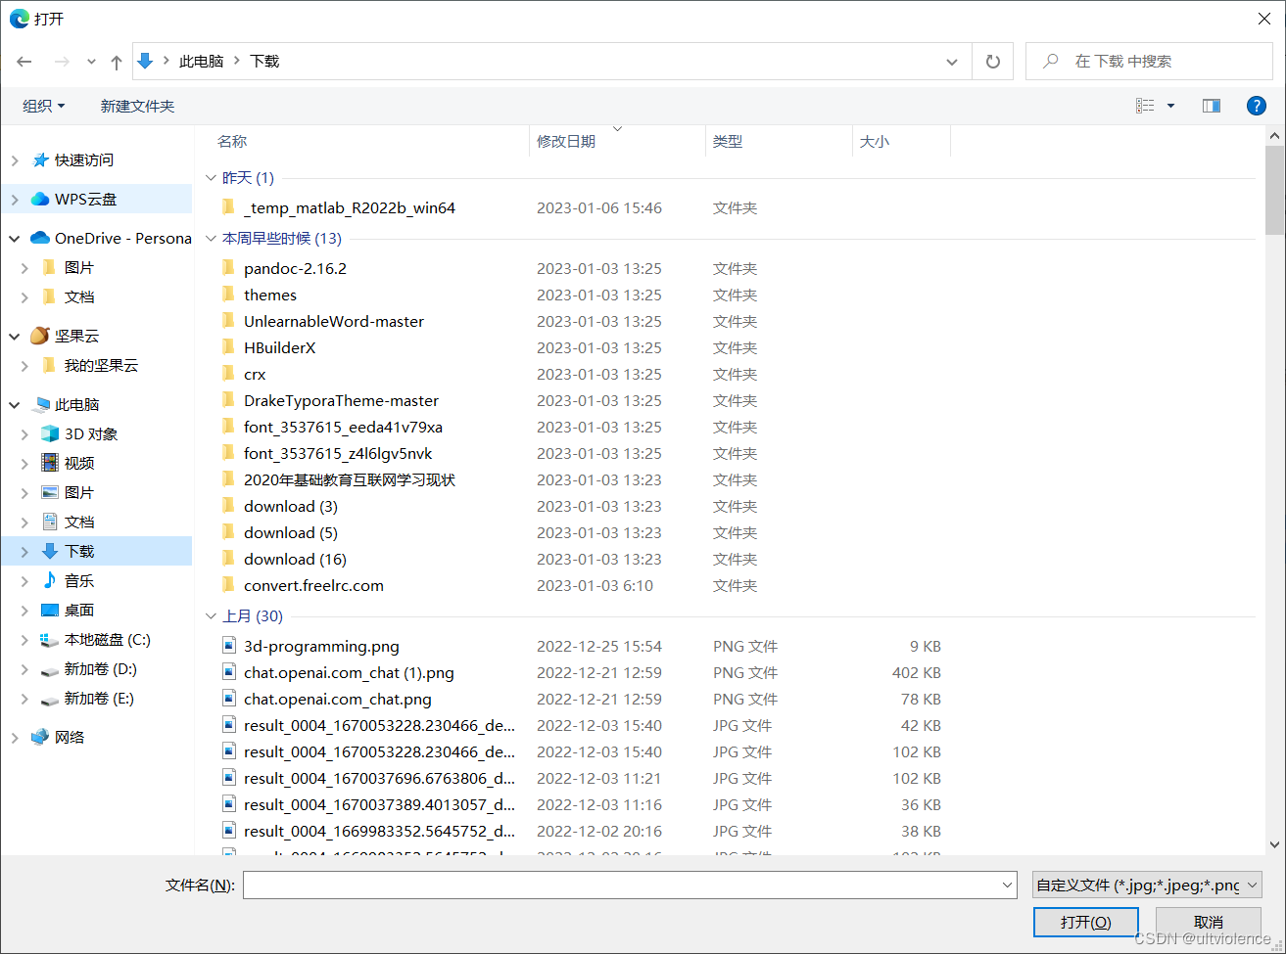The width and height of the screenshot is (1286, 954).
Task: Click the 新加卷 (E:) drive icon
Action: tap(50, 700)
